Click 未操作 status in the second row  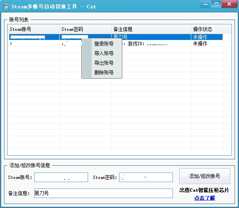(x=207, y=44)
